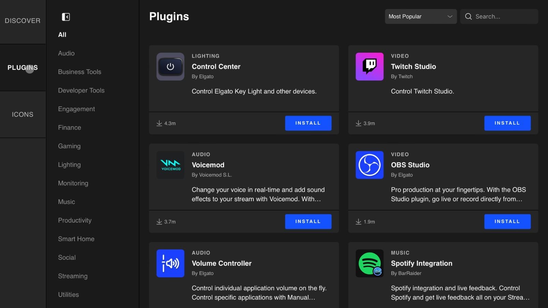This screenshot has width=548, height=308.
Task: Click the magnifying glass search icon
Action: point(469,16)
